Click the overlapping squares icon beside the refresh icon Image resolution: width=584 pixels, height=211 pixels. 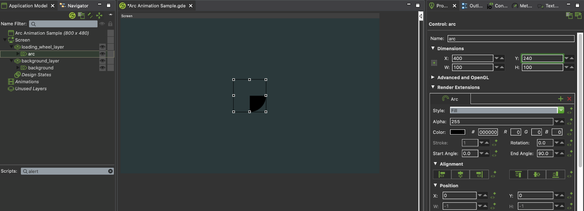tap(81, 15)
